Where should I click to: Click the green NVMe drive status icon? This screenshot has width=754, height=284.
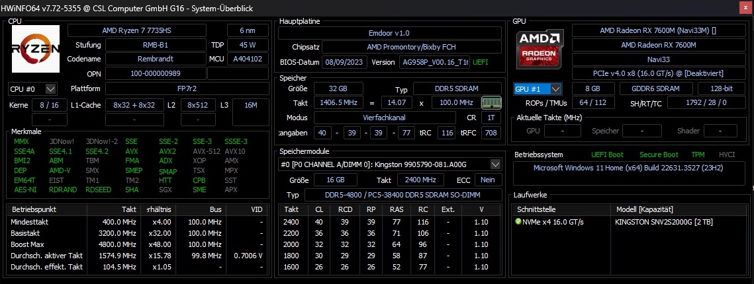(x=518, y=222)
